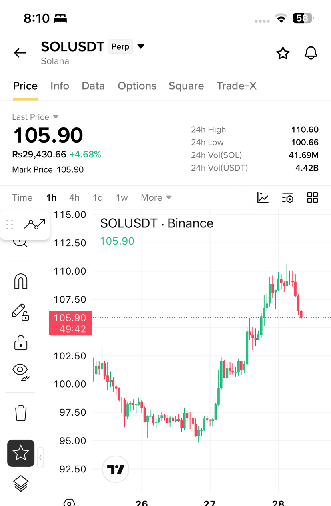This screenshot has width=331, height=506.
Task: Open the Data tab
Action: pos(93,86)
